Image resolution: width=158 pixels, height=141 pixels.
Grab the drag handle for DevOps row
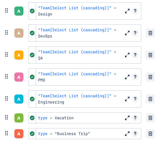(x=6, y=32)
